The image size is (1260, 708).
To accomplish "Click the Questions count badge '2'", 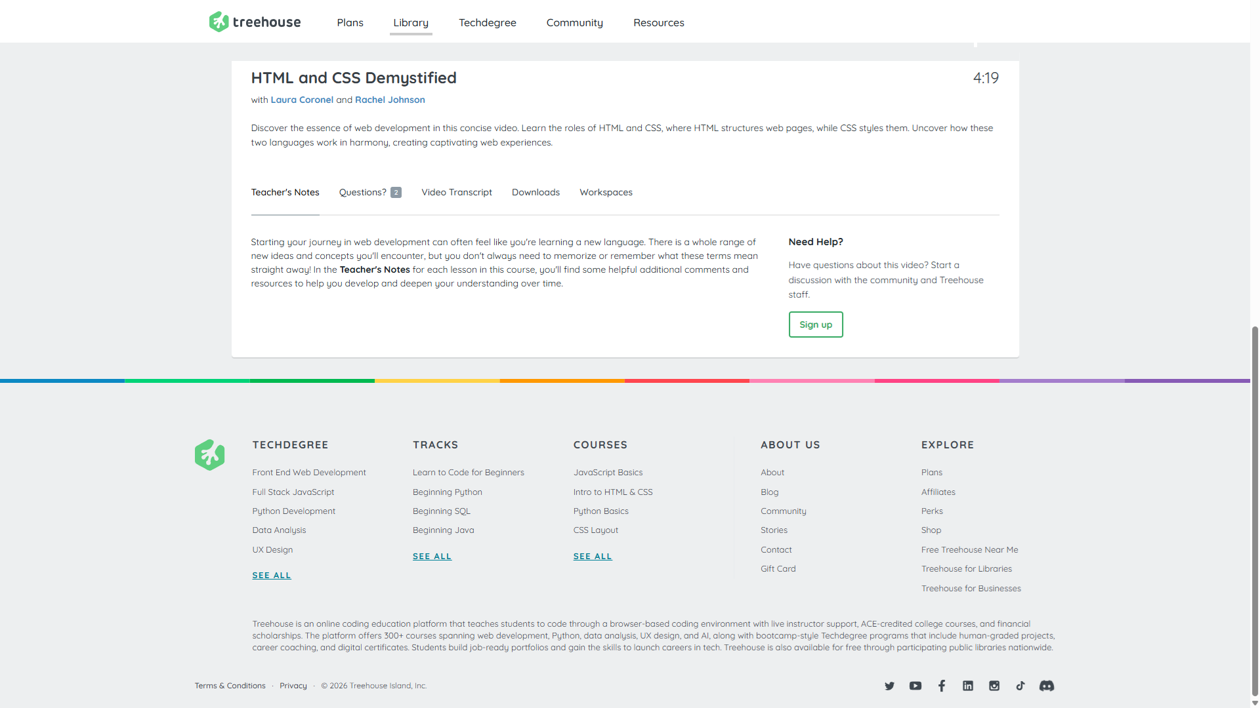I will tap(396, 192).
